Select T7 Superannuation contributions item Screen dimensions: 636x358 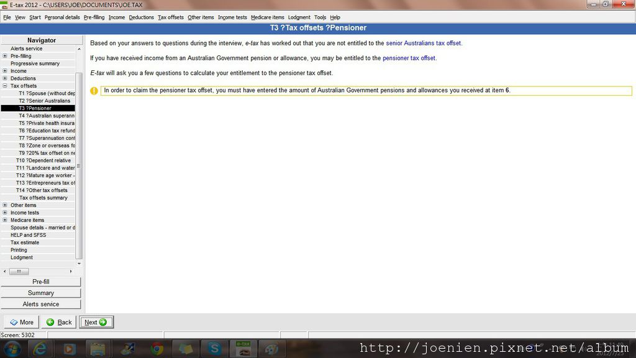[x=47, y=138]
